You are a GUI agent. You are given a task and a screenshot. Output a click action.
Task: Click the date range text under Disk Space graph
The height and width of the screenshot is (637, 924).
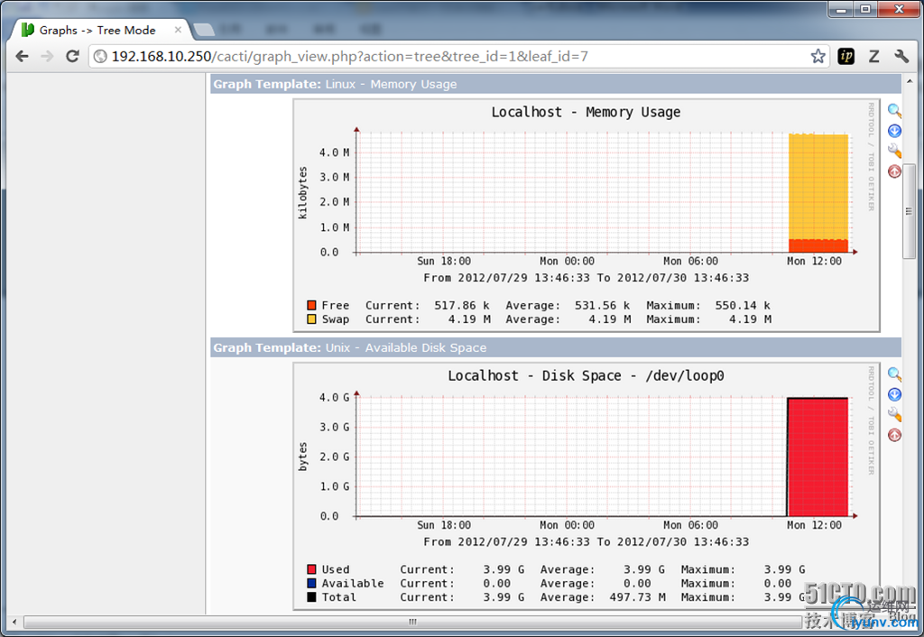[x=587, y=541]
